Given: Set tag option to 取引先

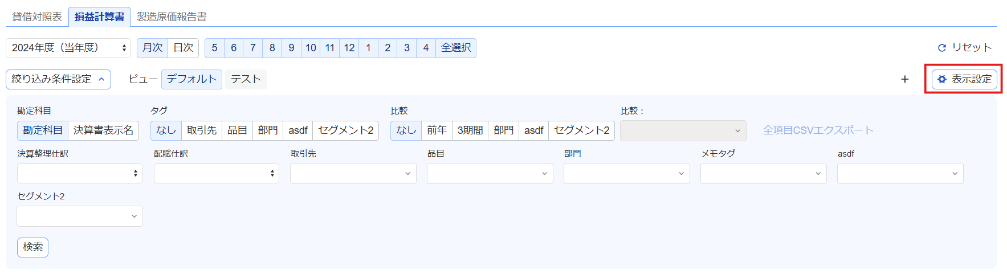Looking at the screenshot, I should tap(202, 130).
